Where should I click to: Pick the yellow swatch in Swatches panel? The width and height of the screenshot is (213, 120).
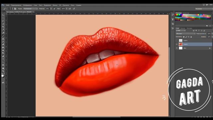pyautogui.click(x=177, y=15)
